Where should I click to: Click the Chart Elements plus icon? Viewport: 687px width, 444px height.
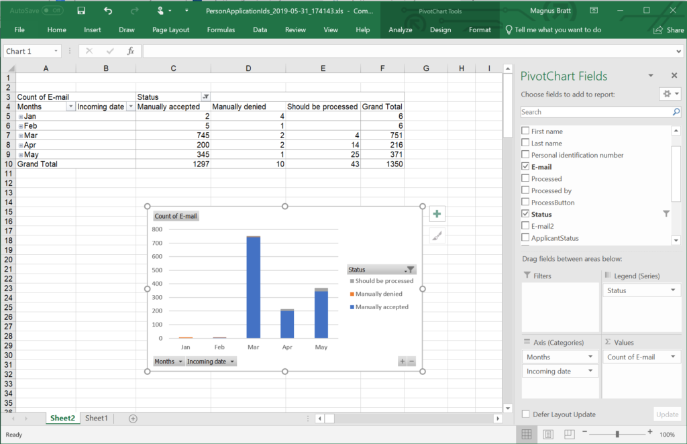click(x=437, y=214)
